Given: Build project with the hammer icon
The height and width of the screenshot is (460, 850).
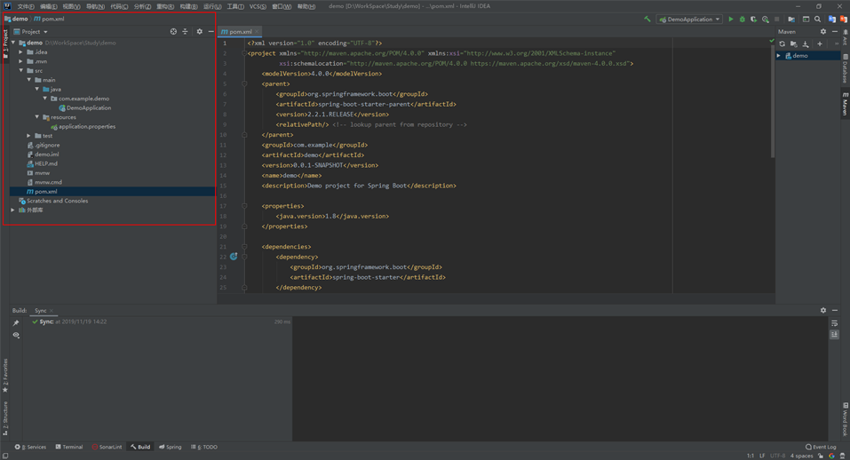Looking at the screenshot, I should point(647,19).
